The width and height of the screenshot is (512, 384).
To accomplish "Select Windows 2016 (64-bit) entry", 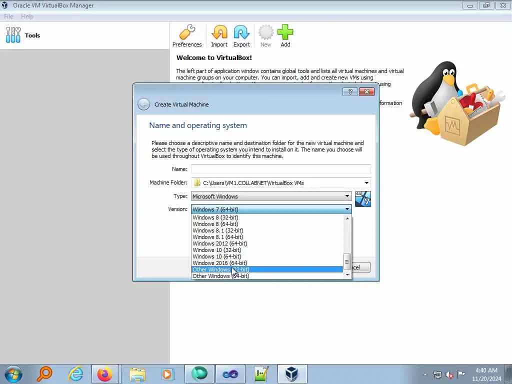I will (x=267, y=263).
